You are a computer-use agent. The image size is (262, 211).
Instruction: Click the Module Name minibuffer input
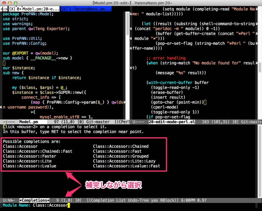(51, 205)
